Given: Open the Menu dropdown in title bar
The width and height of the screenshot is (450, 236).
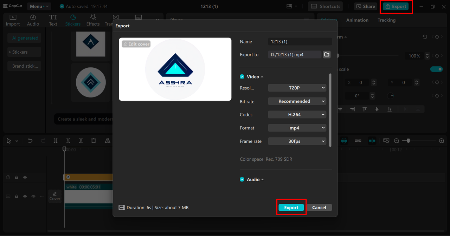Looking at the screenshot, I should tap(39, 6).
